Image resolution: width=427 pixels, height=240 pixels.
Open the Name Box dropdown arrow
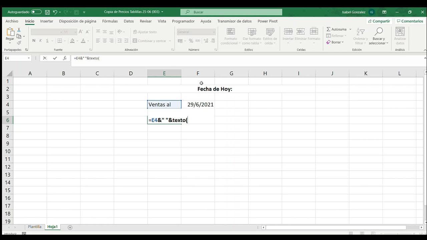pyautogui.click(x=29, y=58)
